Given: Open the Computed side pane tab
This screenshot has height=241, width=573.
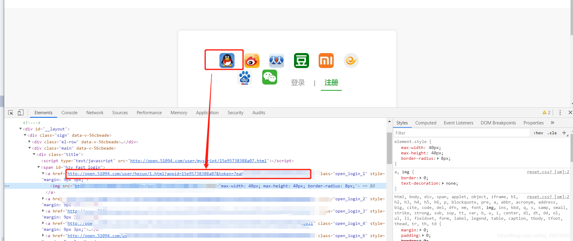Looking at the screenshot, I should point(426,123).
